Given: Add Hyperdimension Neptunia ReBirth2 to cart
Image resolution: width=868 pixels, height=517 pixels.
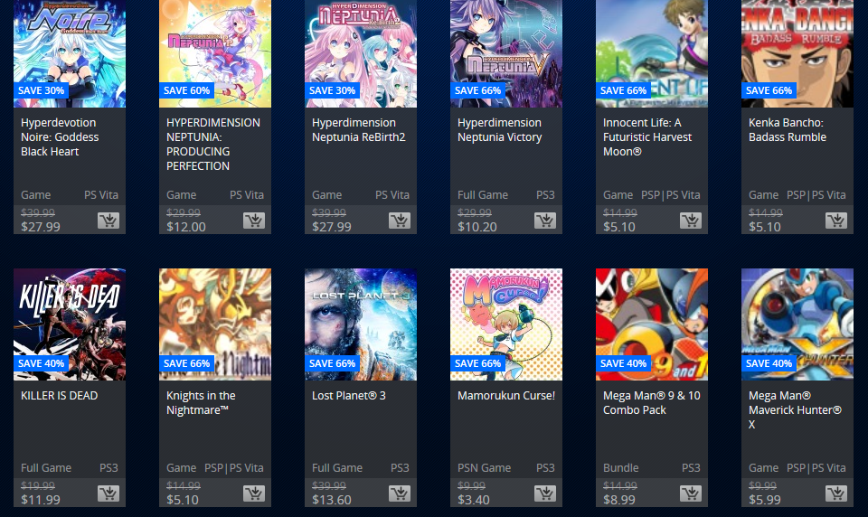Looking at the screenshot, I should (400, 221).
